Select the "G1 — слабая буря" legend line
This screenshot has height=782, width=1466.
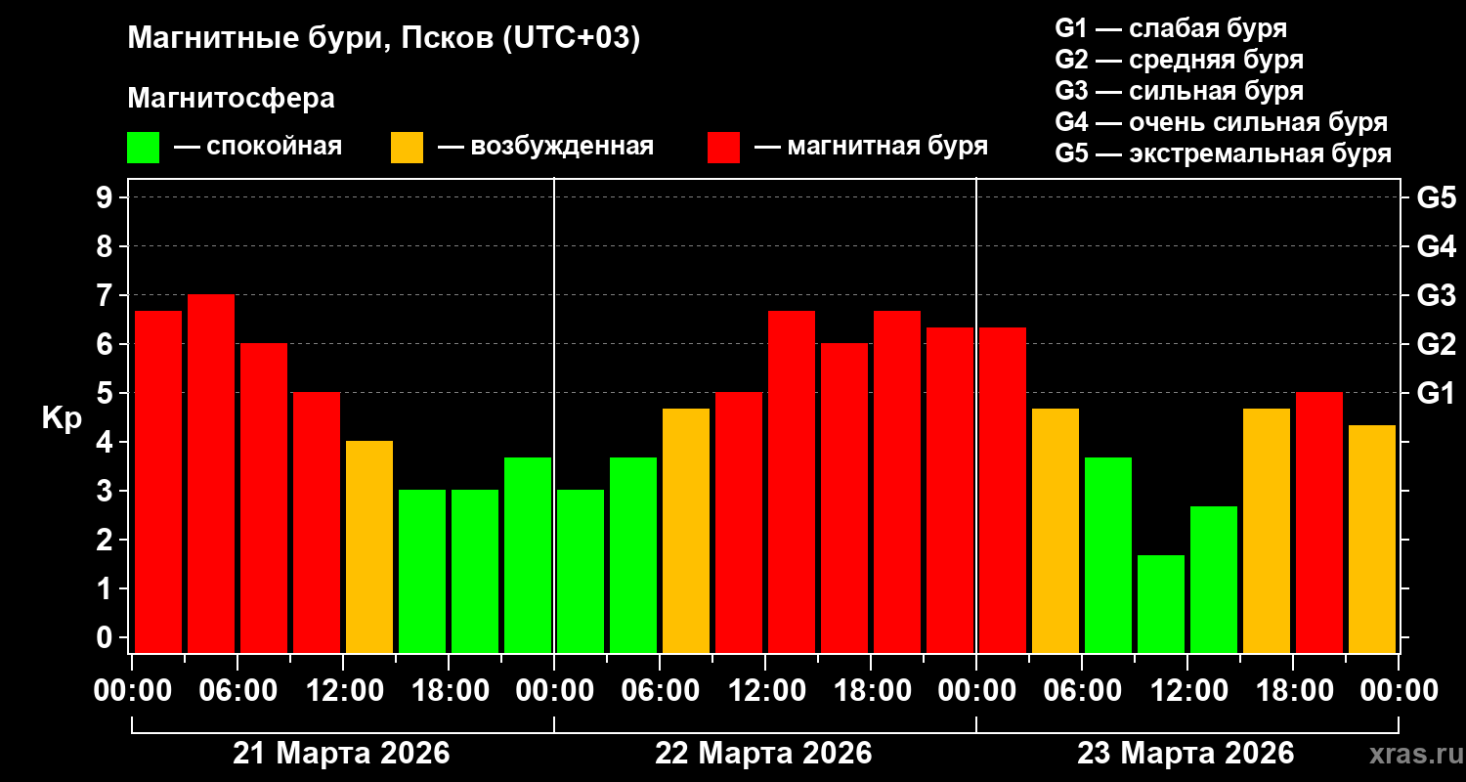[x=1171, y=28]
